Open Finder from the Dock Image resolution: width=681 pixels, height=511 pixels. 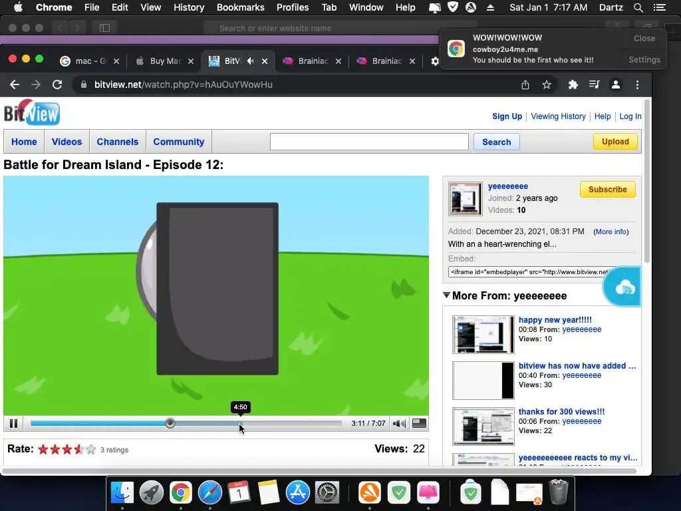coord(122,493)
